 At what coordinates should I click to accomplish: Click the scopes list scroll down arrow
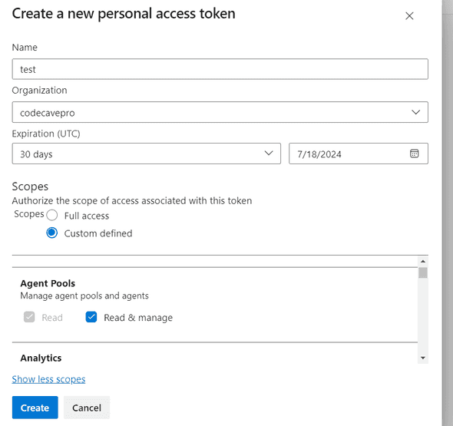pos(423,358)
